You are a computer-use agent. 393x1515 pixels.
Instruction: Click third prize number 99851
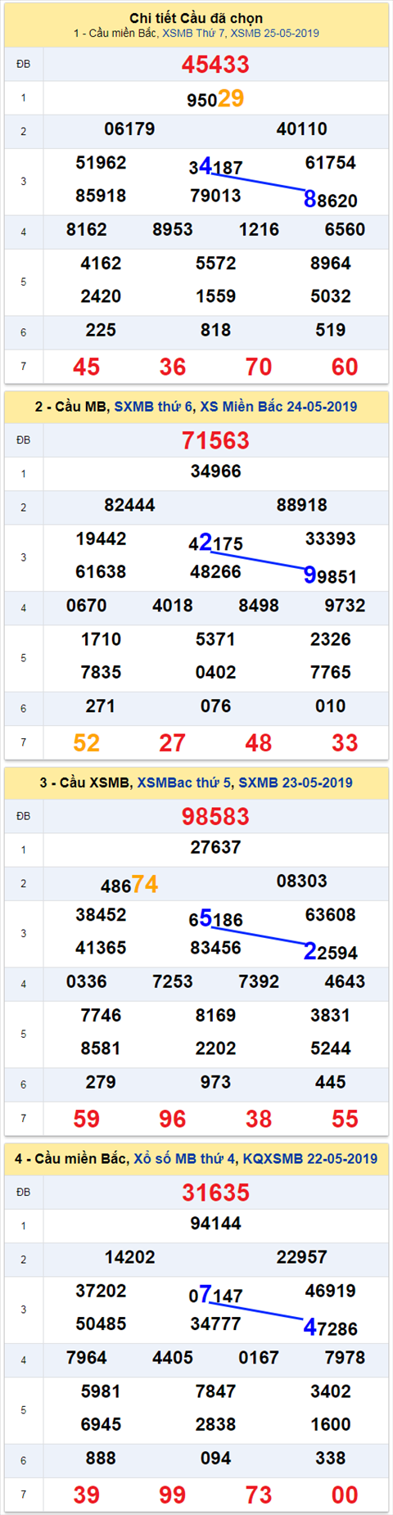(x=331, y=576)
